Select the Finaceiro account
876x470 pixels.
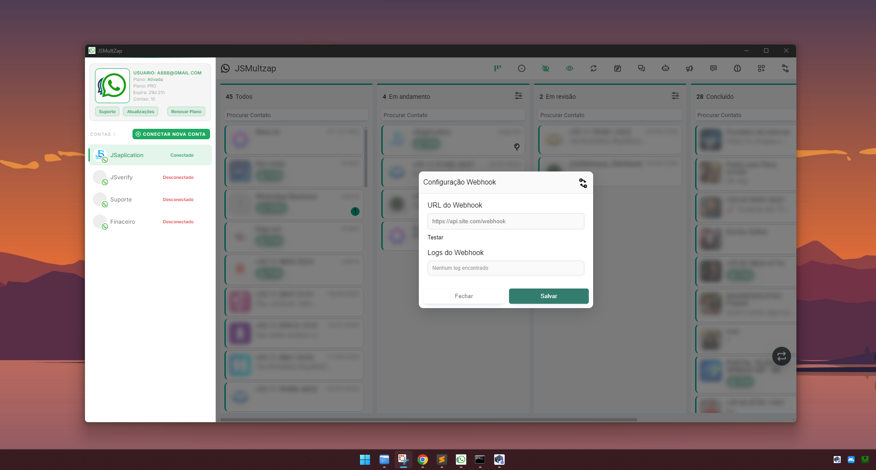150,222
